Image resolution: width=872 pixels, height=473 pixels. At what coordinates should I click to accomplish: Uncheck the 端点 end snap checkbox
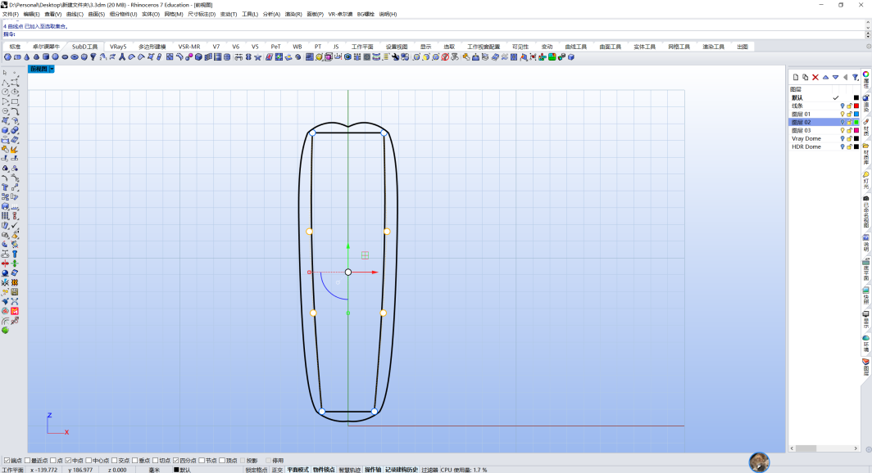[7, 460]
